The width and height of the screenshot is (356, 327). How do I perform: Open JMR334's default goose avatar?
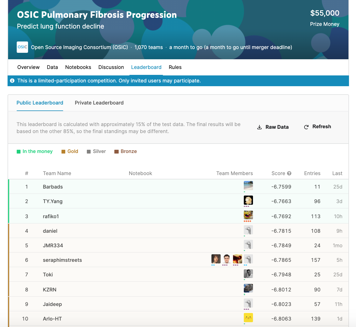tap(248, 244)
